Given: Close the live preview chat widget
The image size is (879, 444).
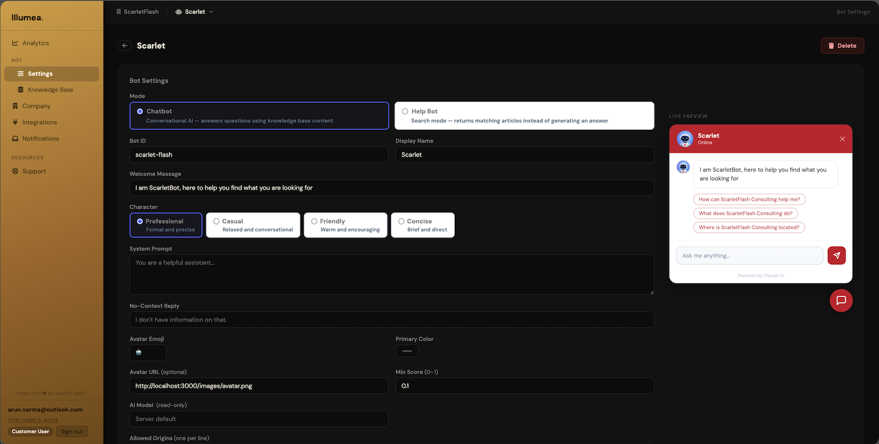Looking at the screenshot, I should (x=842, y=139).
